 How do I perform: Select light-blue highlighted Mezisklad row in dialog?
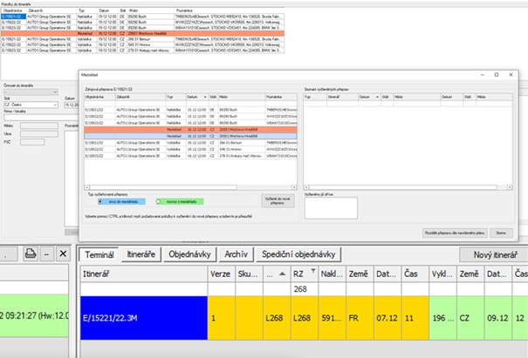point(190,136)
